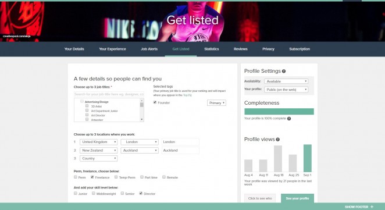Click the Profile views help icon
The height and width of the screenshot is (210, 385).
[278, 140]
